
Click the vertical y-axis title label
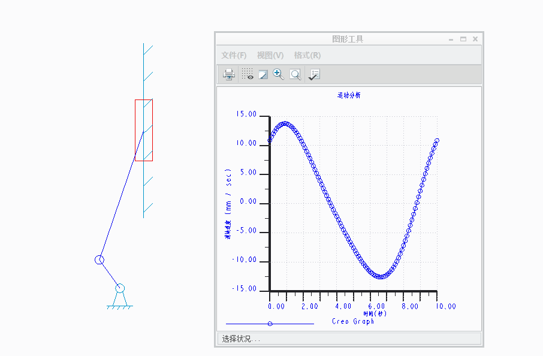click(x=228, y=204)
